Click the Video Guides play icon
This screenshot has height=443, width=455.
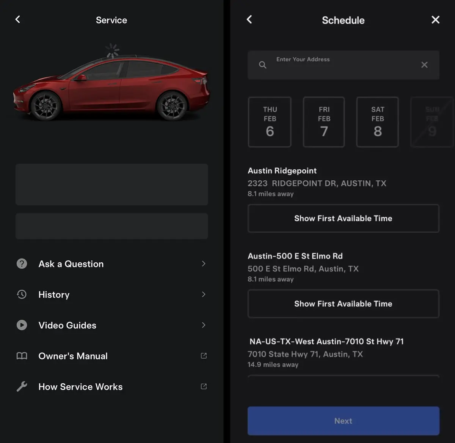click(22, 325)
